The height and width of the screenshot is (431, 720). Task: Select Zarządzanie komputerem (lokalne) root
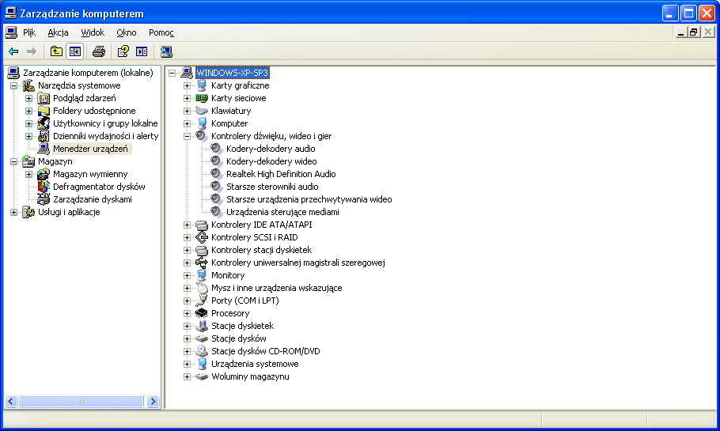pos(88,73)
